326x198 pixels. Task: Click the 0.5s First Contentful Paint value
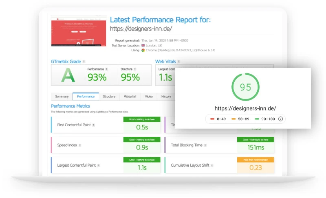click(x=142, y=127)
